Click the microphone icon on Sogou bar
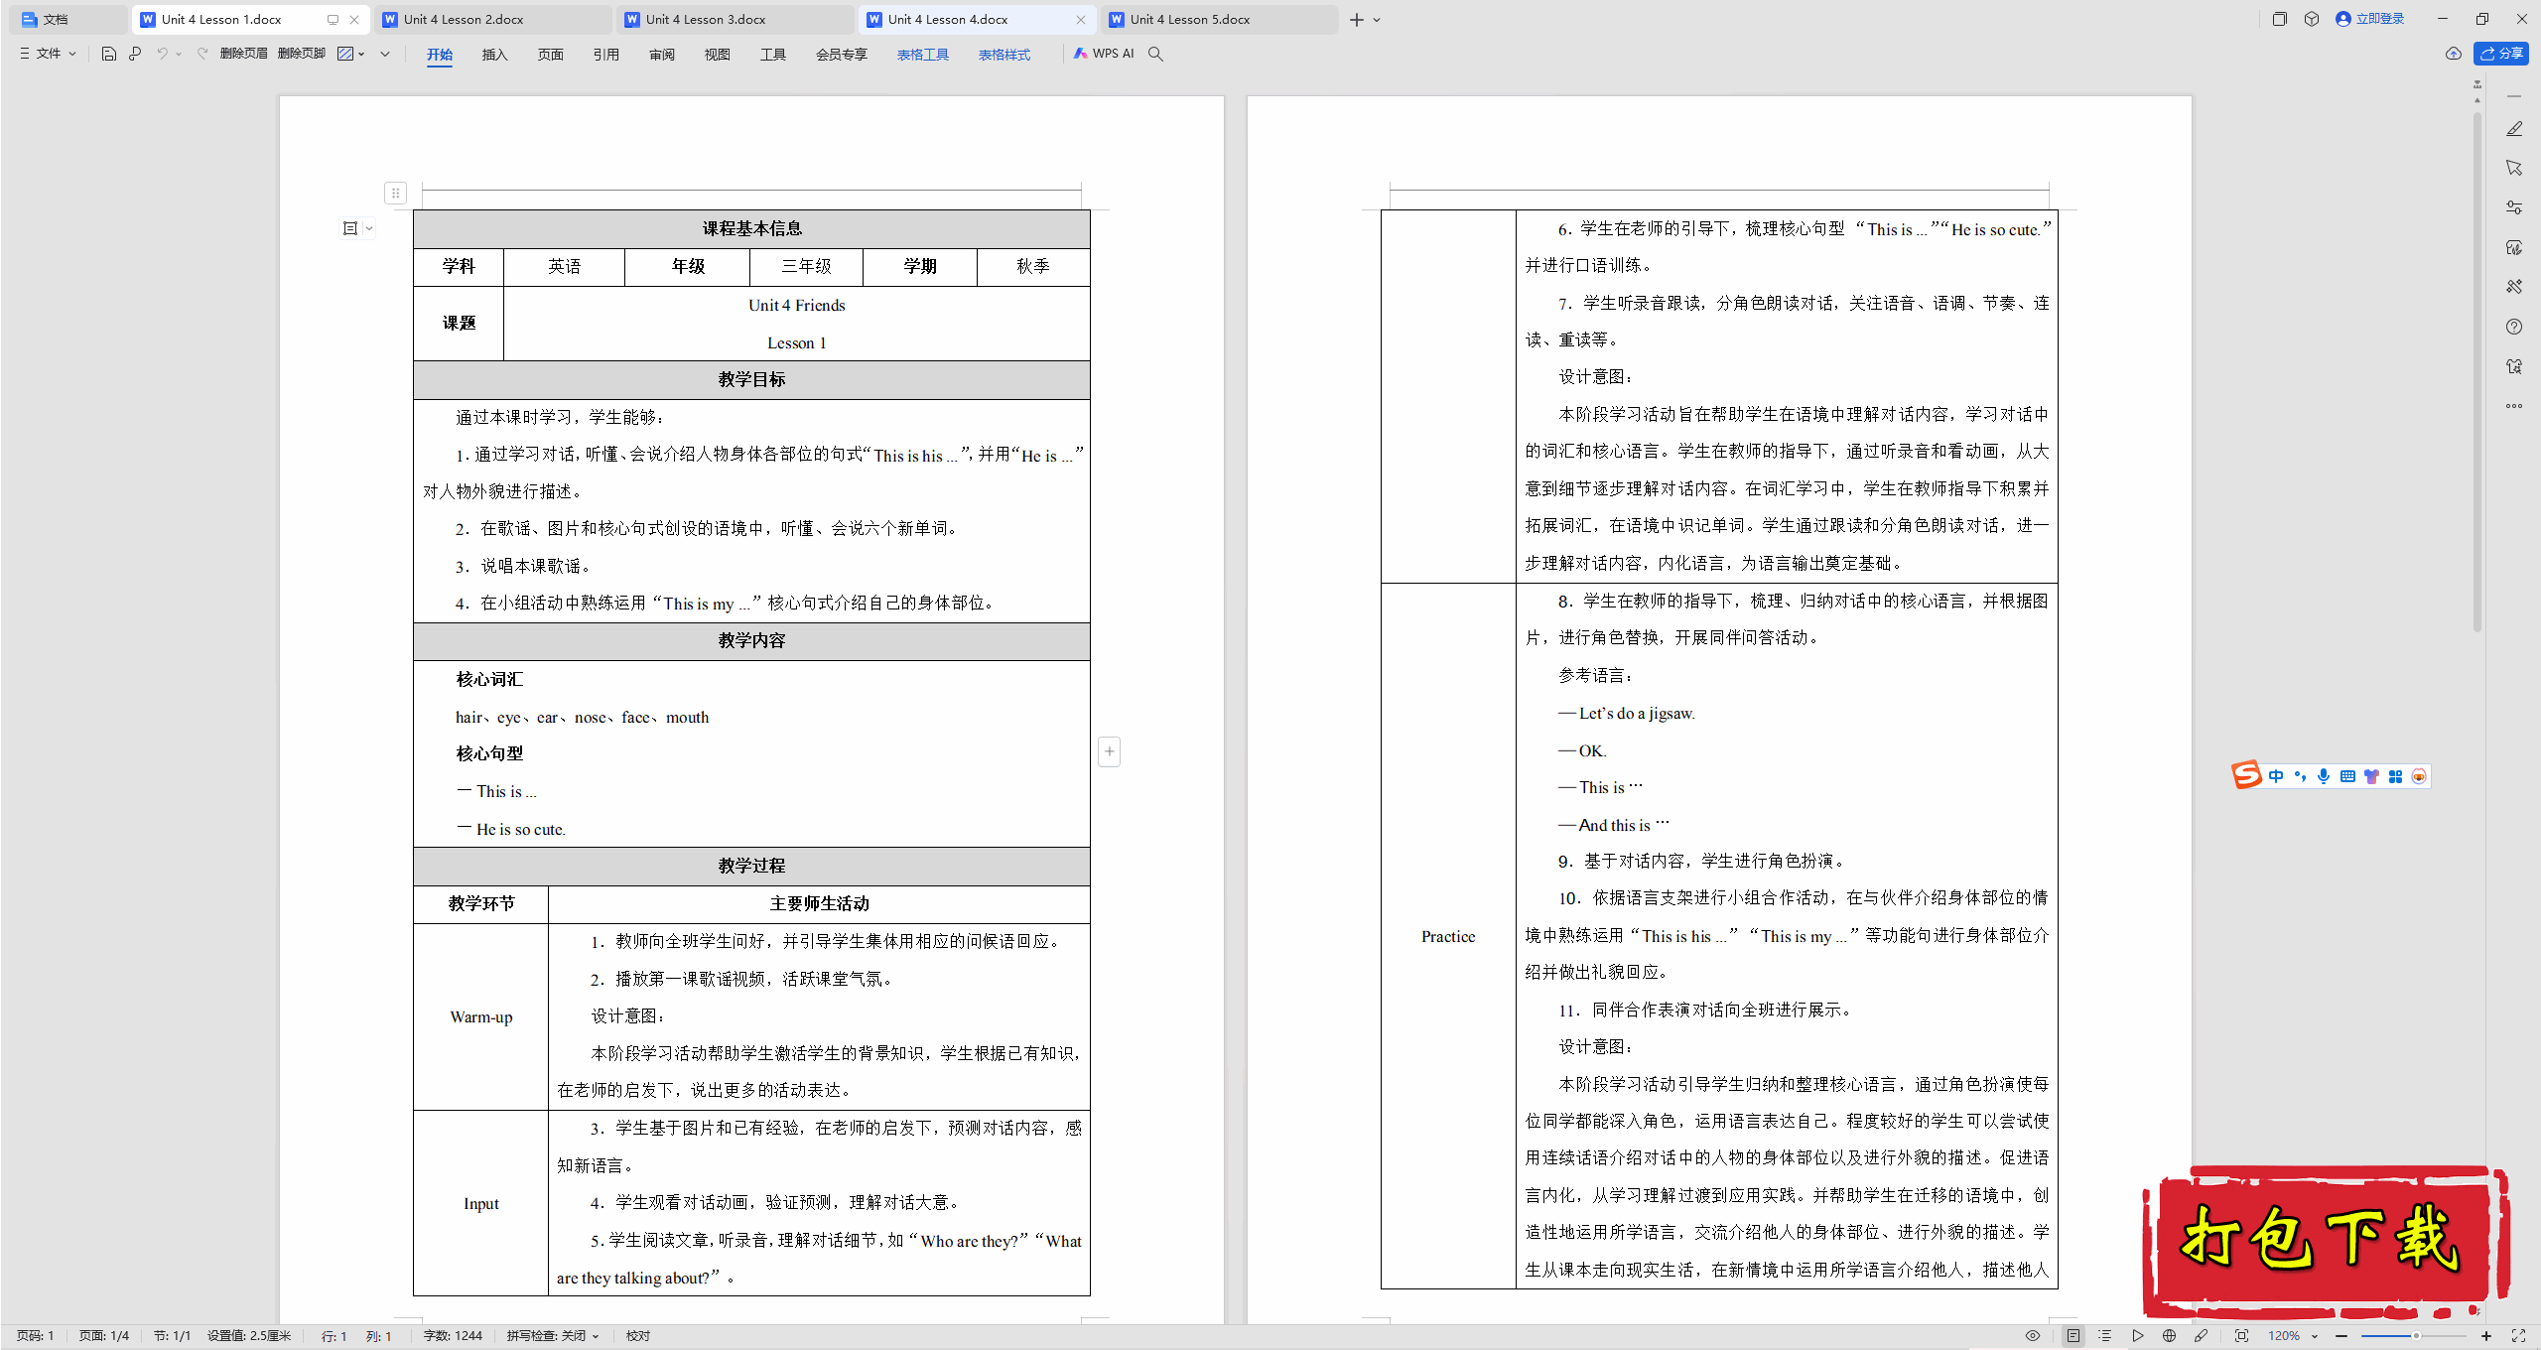The height and width of the screenshot is (1350, 2541). tap(2324, 776)
